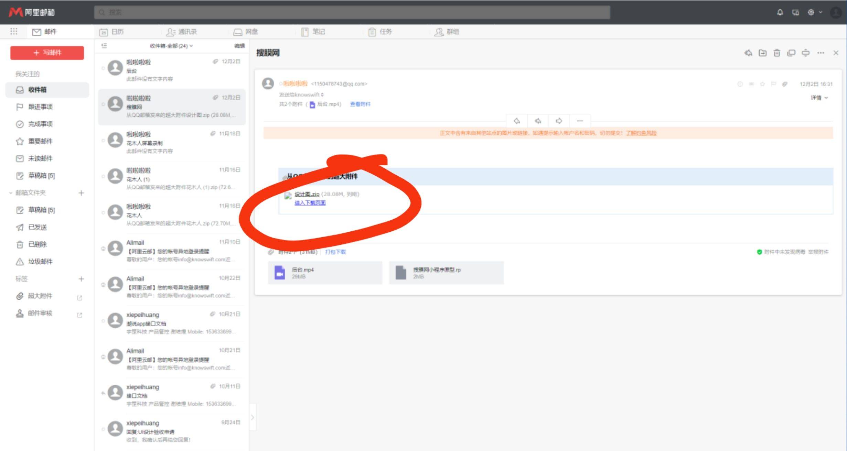Open 邮件审核 in sidebar
The image size is (847, 451).
[40, 313]
